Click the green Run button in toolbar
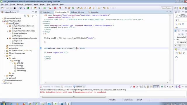The width and height of the screenshot is (187, 105). [44, 8]
